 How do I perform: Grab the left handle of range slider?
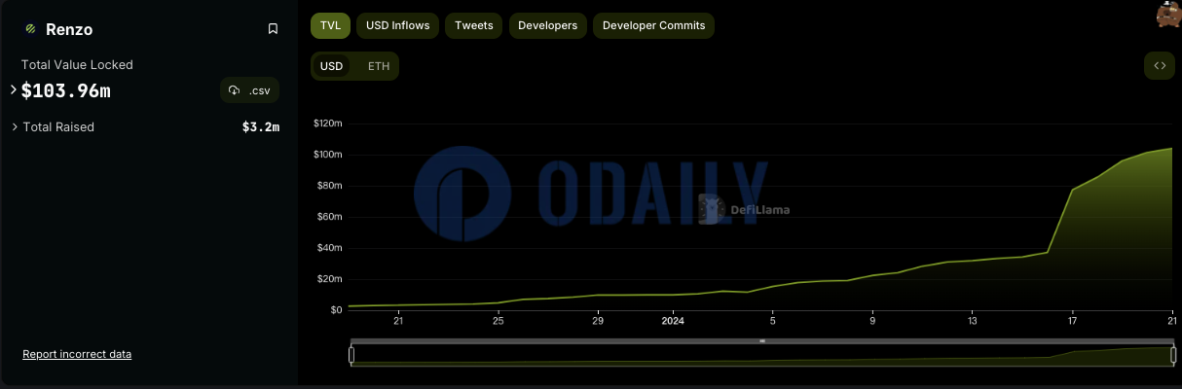click(351, 356)
